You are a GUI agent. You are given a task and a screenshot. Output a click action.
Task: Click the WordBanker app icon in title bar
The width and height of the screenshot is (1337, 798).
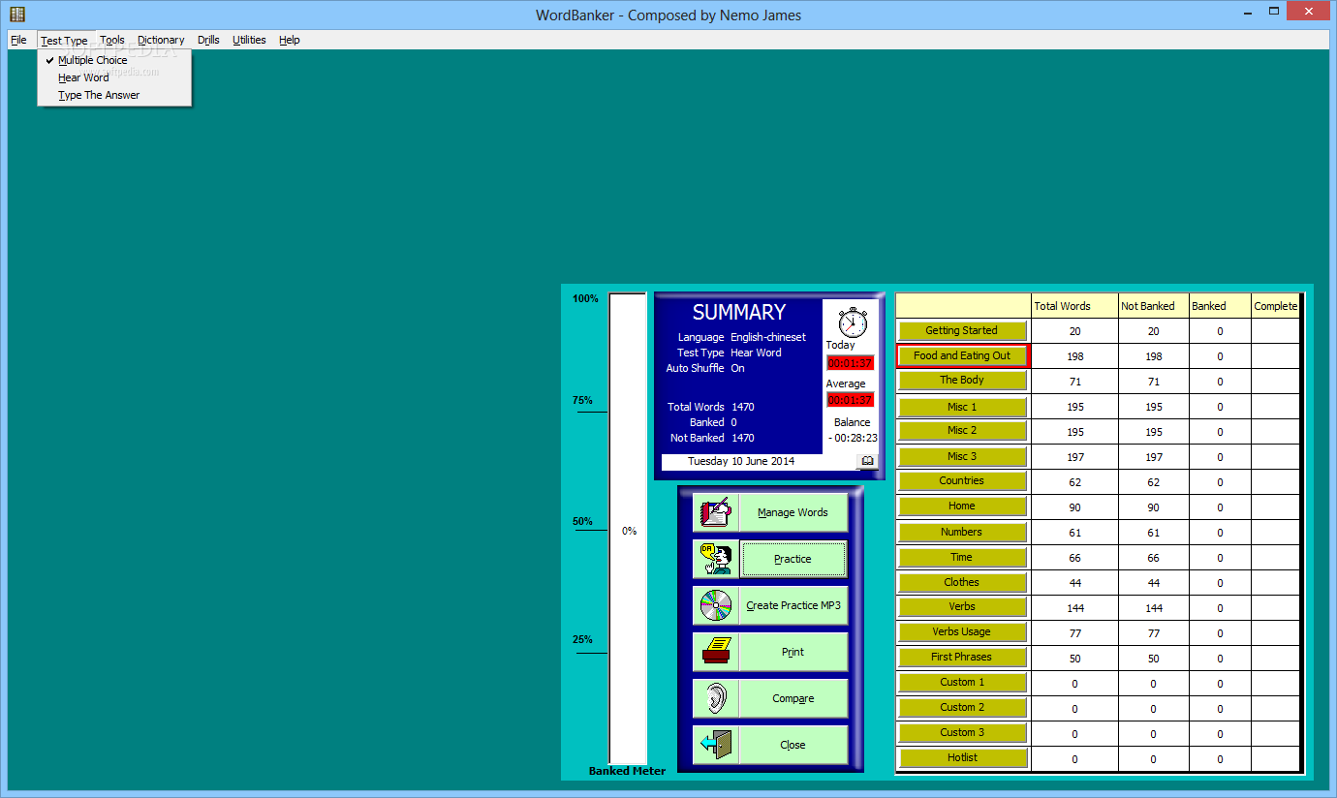pos(16,15)
